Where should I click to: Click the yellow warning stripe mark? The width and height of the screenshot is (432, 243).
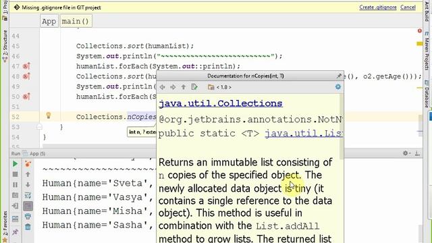tap(420, 43)
